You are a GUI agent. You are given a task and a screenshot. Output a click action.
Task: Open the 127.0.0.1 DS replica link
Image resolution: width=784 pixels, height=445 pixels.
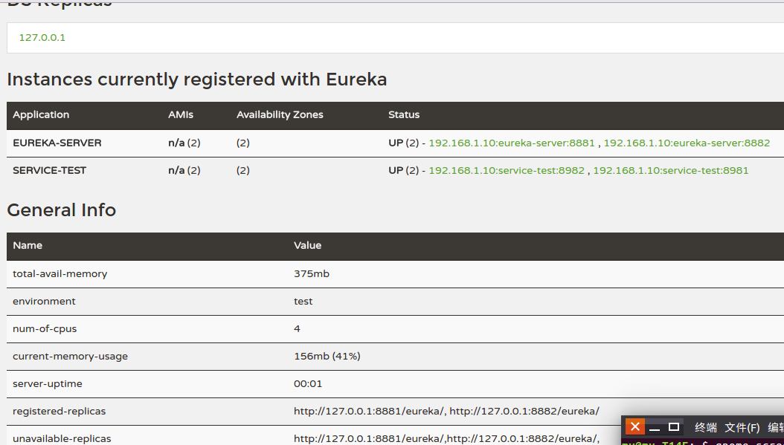(x=42, y=37)
